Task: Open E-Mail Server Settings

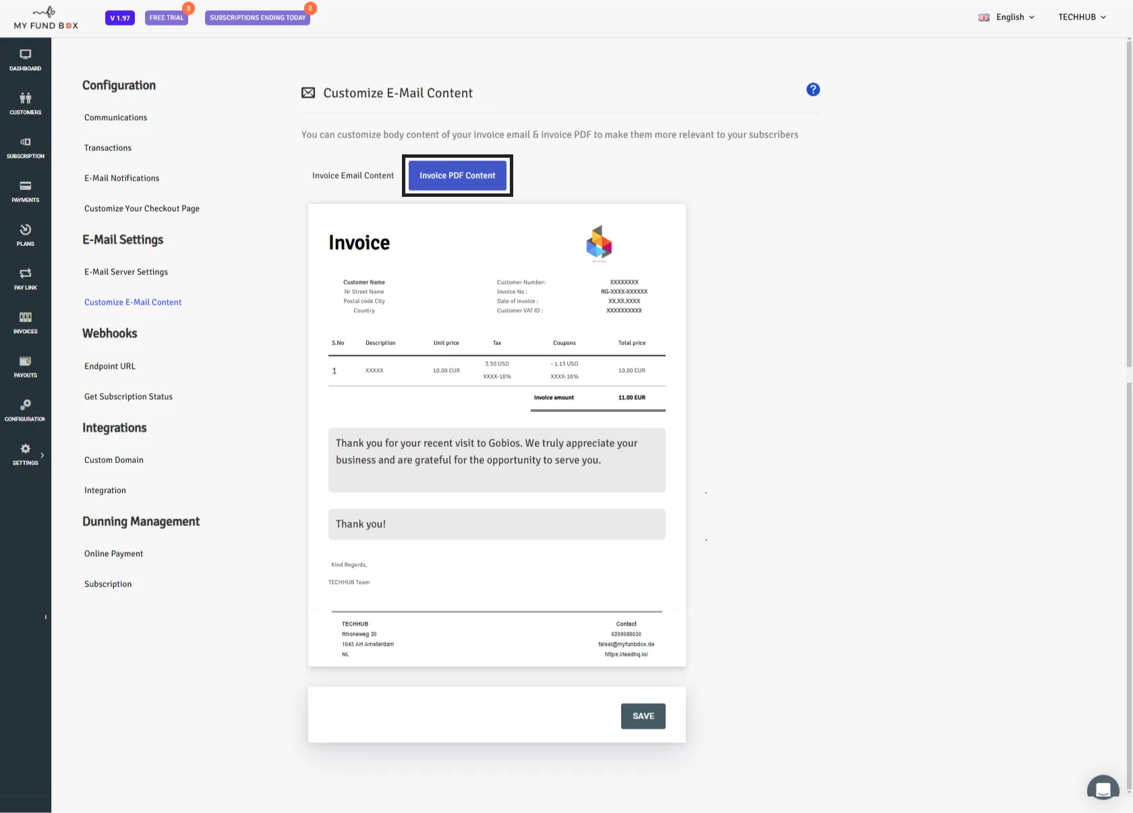Action: 126,272
